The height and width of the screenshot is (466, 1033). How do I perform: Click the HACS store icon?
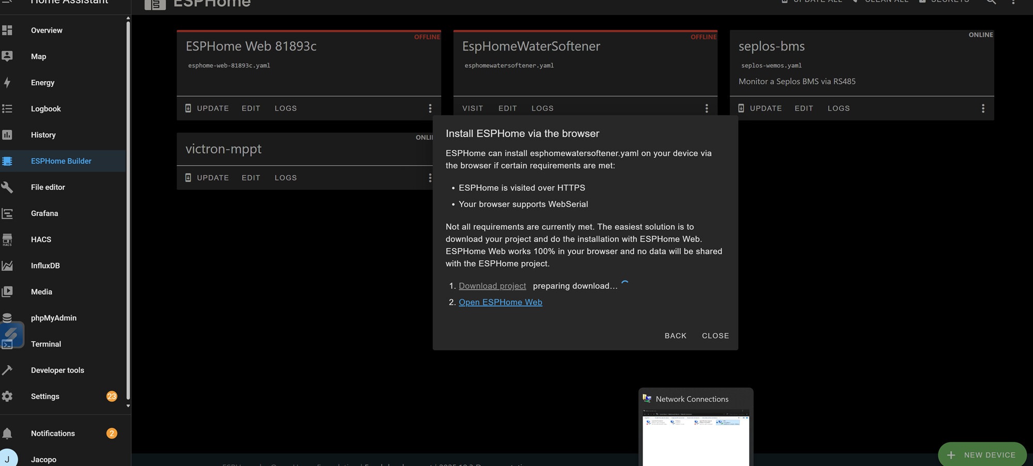pos(7,239)
